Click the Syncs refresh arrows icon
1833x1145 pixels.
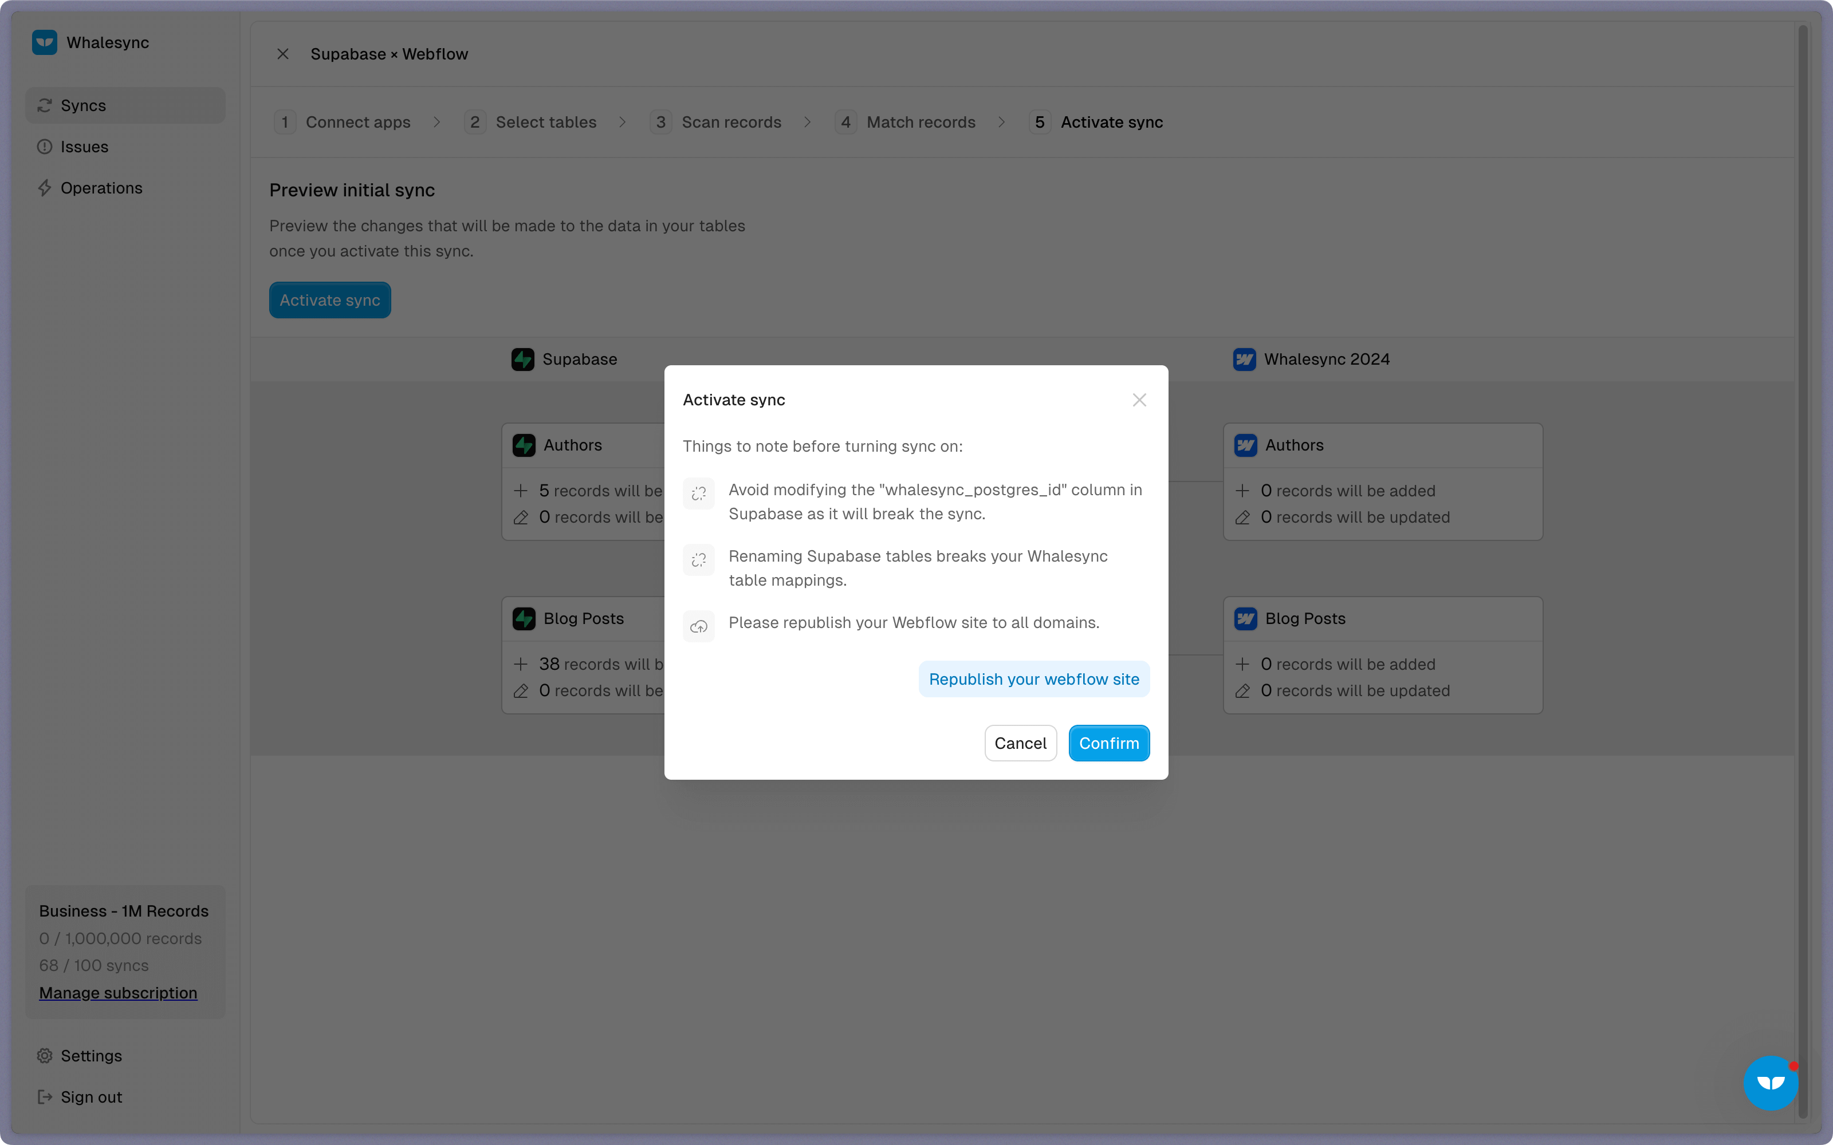pos(45,105)
